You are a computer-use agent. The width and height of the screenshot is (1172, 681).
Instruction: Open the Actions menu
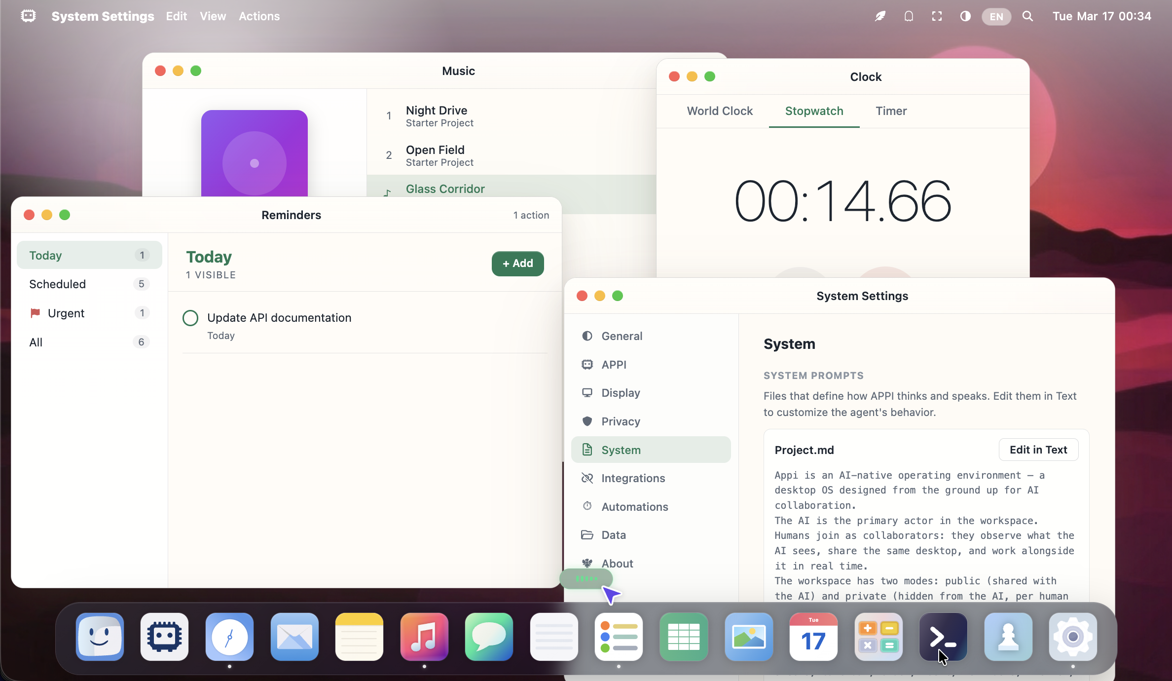tap(259, 16)
